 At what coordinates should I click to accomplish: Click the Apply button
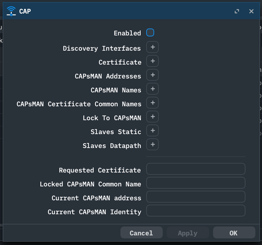click(x=188, y=233)
